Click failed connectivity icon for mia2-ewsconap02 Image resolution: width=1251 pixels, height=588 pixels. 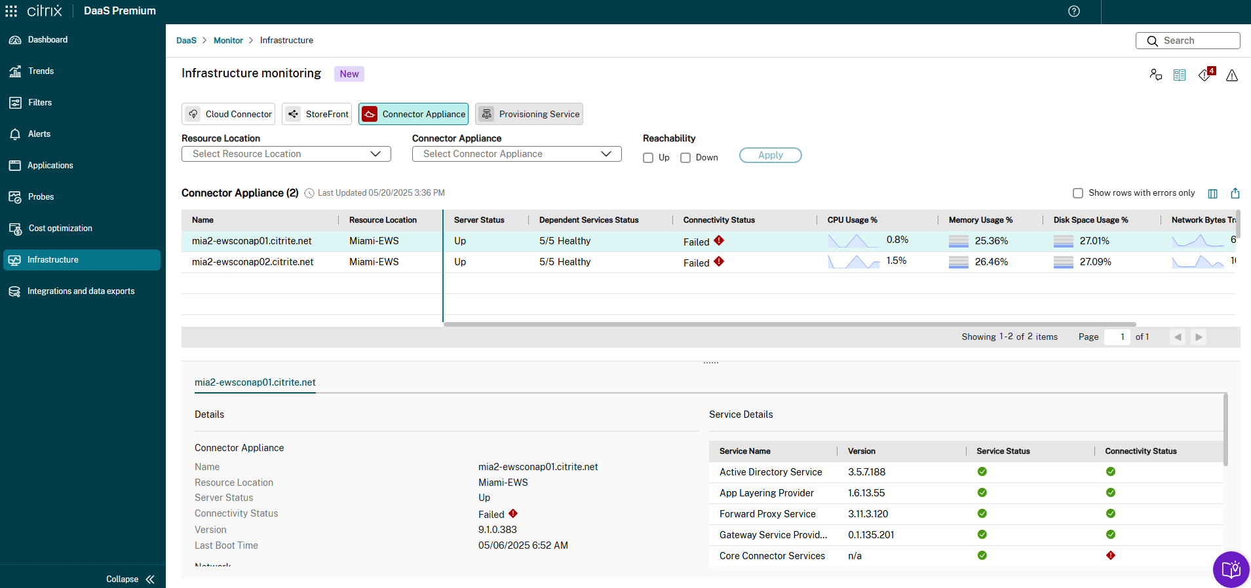click(x=719, y=262)
